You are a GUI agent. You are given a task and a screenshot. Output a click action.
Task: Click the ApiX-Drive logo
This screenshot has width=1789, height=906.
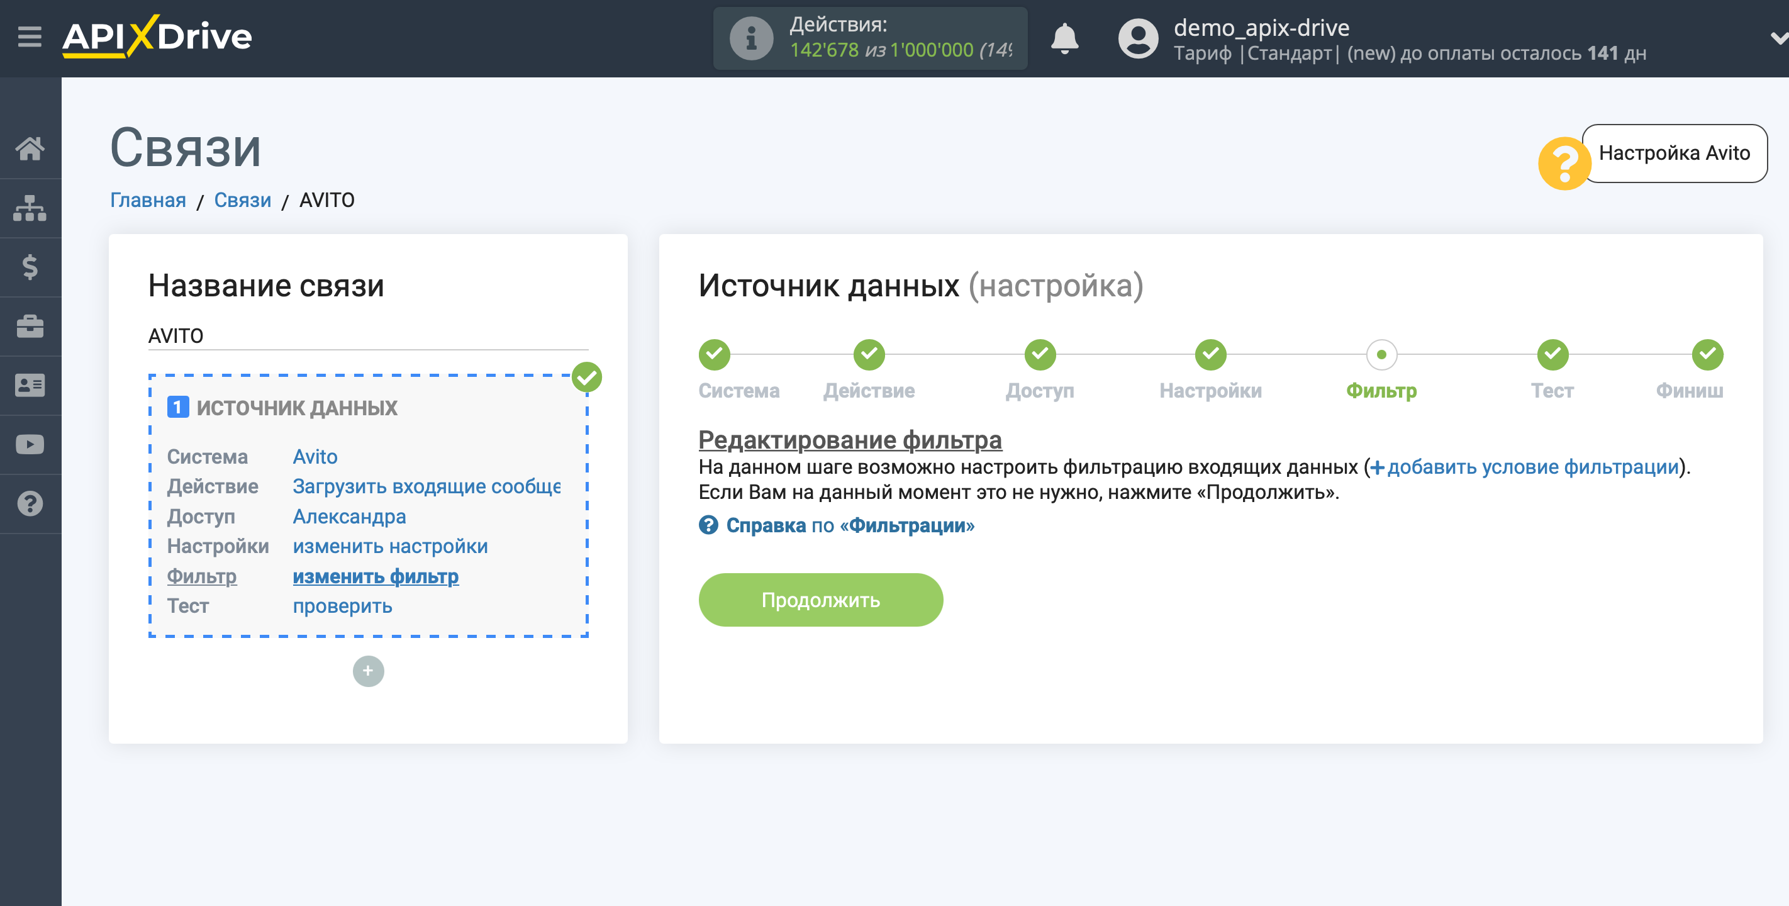[157, 36]
